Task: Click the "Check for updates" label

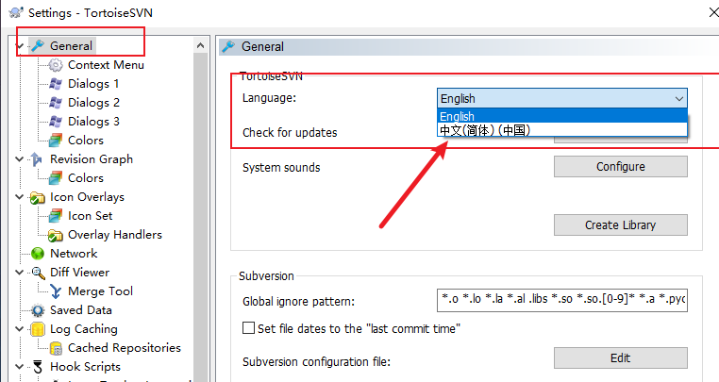Action: point(290,133)
